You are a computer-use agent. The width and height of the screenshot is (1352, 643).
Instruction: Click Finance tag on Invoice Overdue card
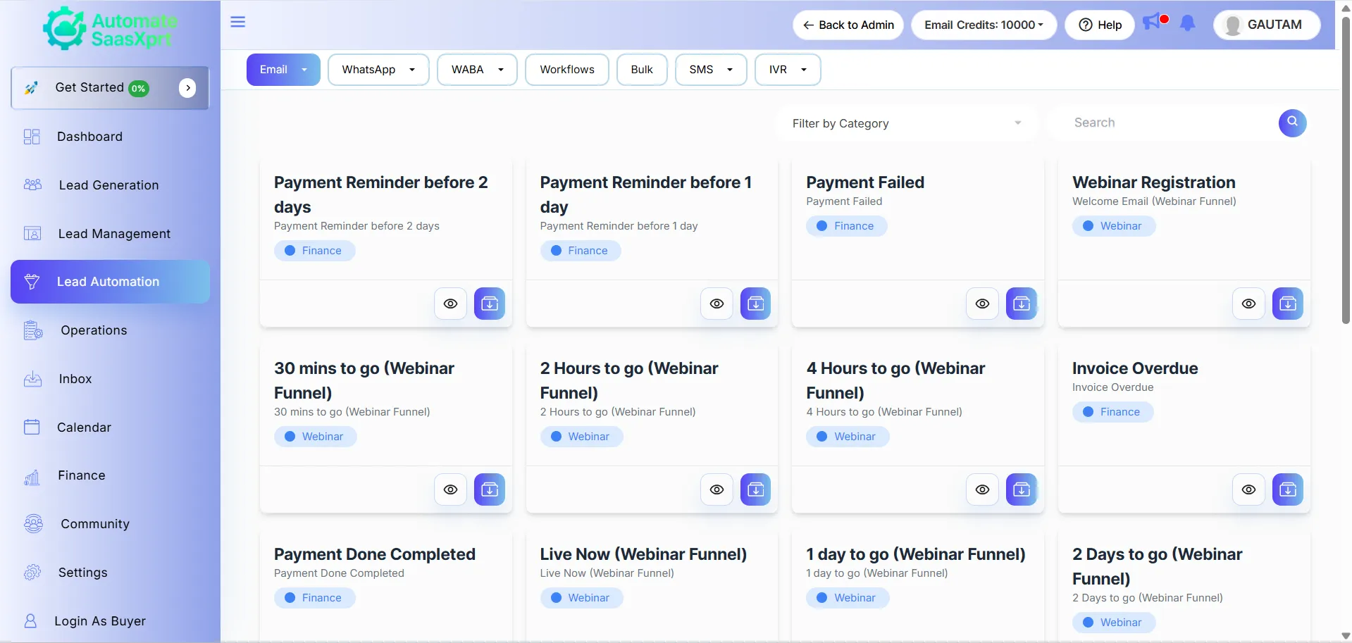(1112, 412)
